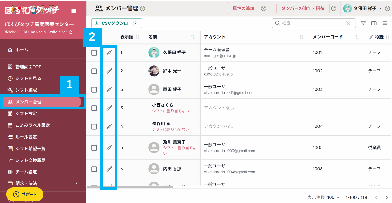Open the column visibility icon near the filter

[x=374, y=23]
